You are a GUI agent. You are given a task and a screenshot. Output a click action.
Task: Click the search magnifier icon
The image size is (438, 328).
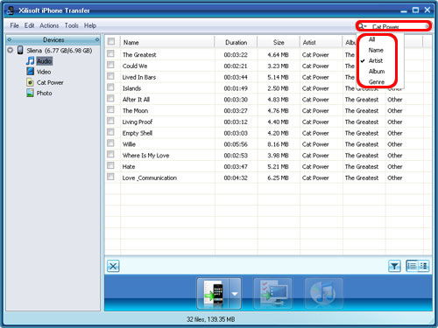[362, 26]
